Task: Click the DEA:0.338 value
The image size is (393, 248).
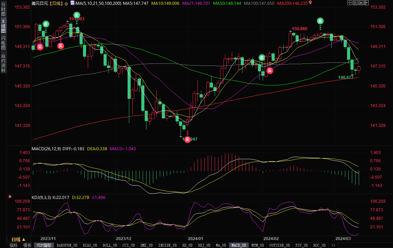Action: click(x=97, y=149)
